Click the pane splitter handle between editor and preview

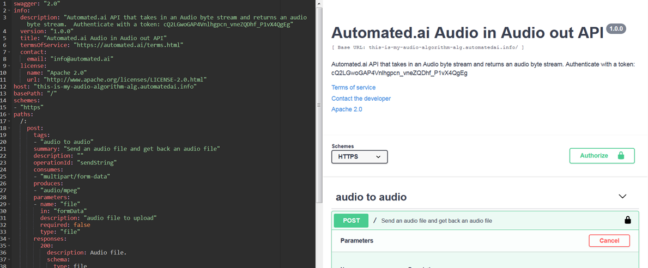point(319,105)
